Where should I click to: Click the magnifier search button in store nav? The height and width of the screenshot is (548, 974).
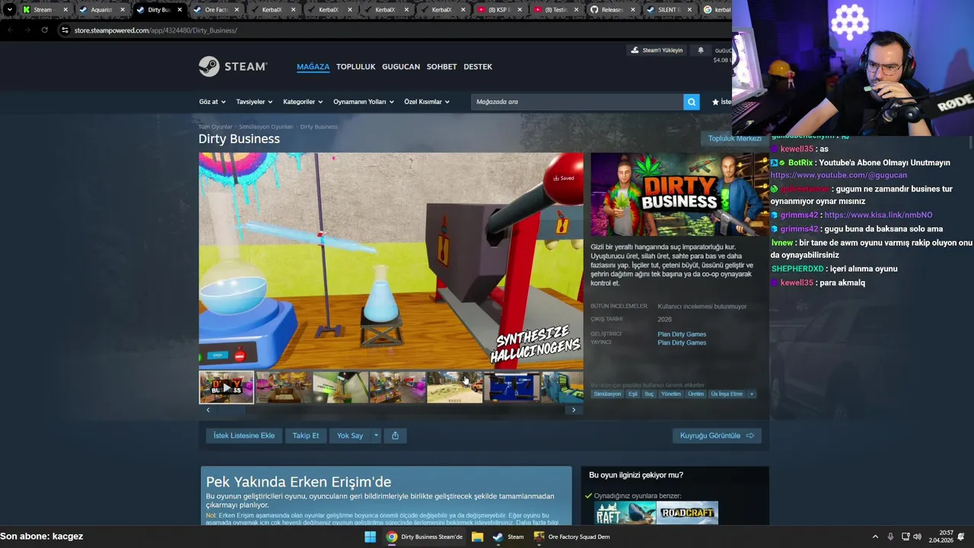pyautogui.click(x=691, y=102)
